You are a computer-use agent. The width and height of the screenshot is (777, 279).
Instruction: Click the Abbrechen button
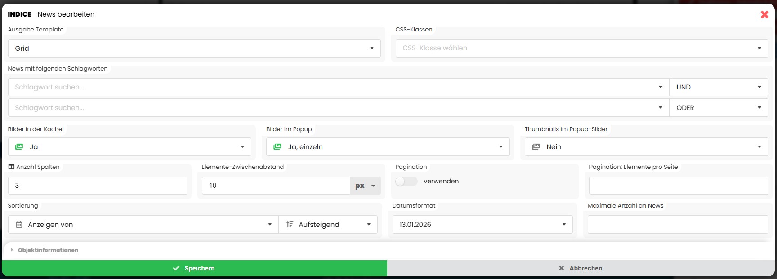click(x=581, y=268)
